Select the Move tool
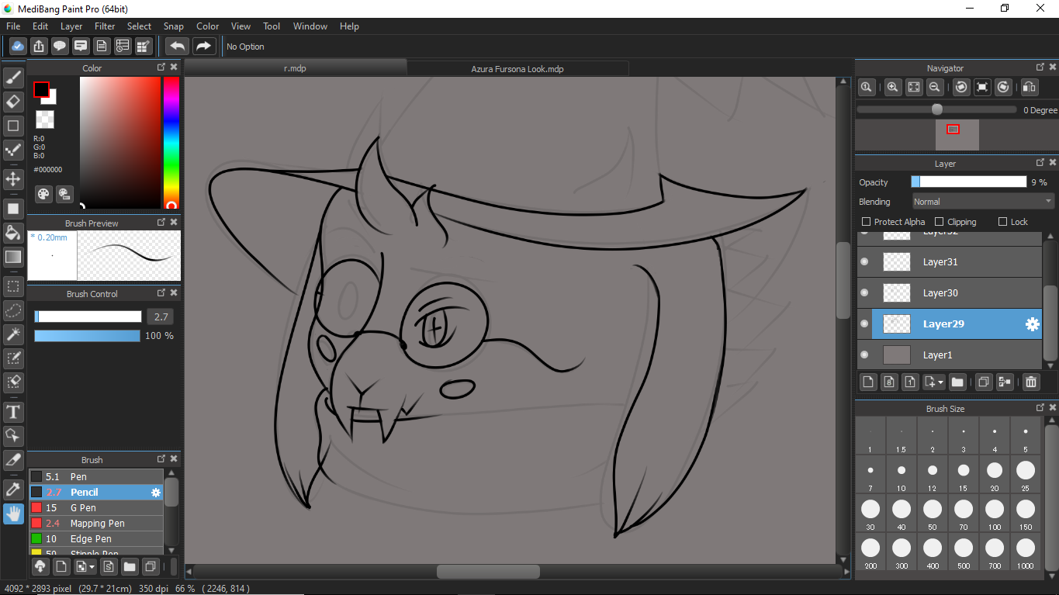This screenshot has width=1059, height=595. point(13,179)
